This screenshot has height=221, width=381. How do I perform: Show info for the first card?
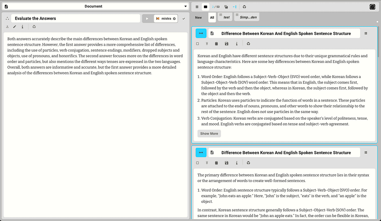point(237,44)
